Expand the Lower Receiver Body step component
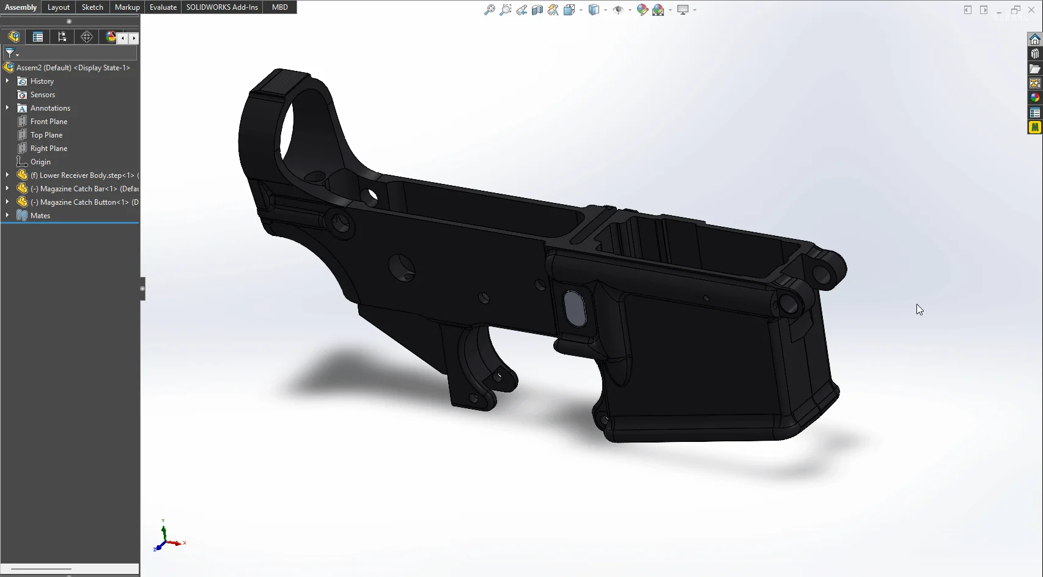The image size is (1043, 577). (6, 175)
